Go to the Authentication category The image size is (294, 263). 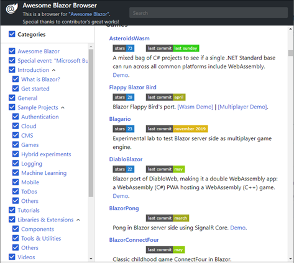click(x=40, y=117)
